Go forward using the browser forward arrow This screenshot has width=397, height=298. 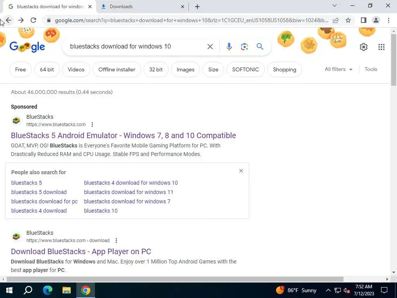(21, 20)
